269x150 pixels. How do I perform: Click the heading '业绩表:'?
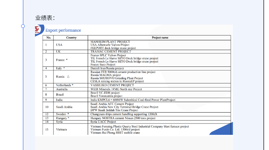point(45,18)
